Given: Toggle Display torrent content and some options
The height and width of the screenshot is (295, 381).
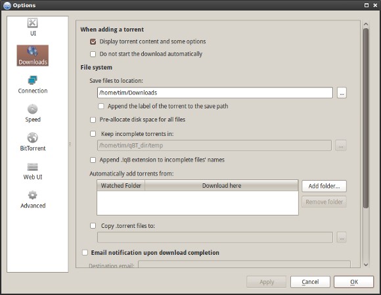Looking at the screenshot, I should click(93, 41).
